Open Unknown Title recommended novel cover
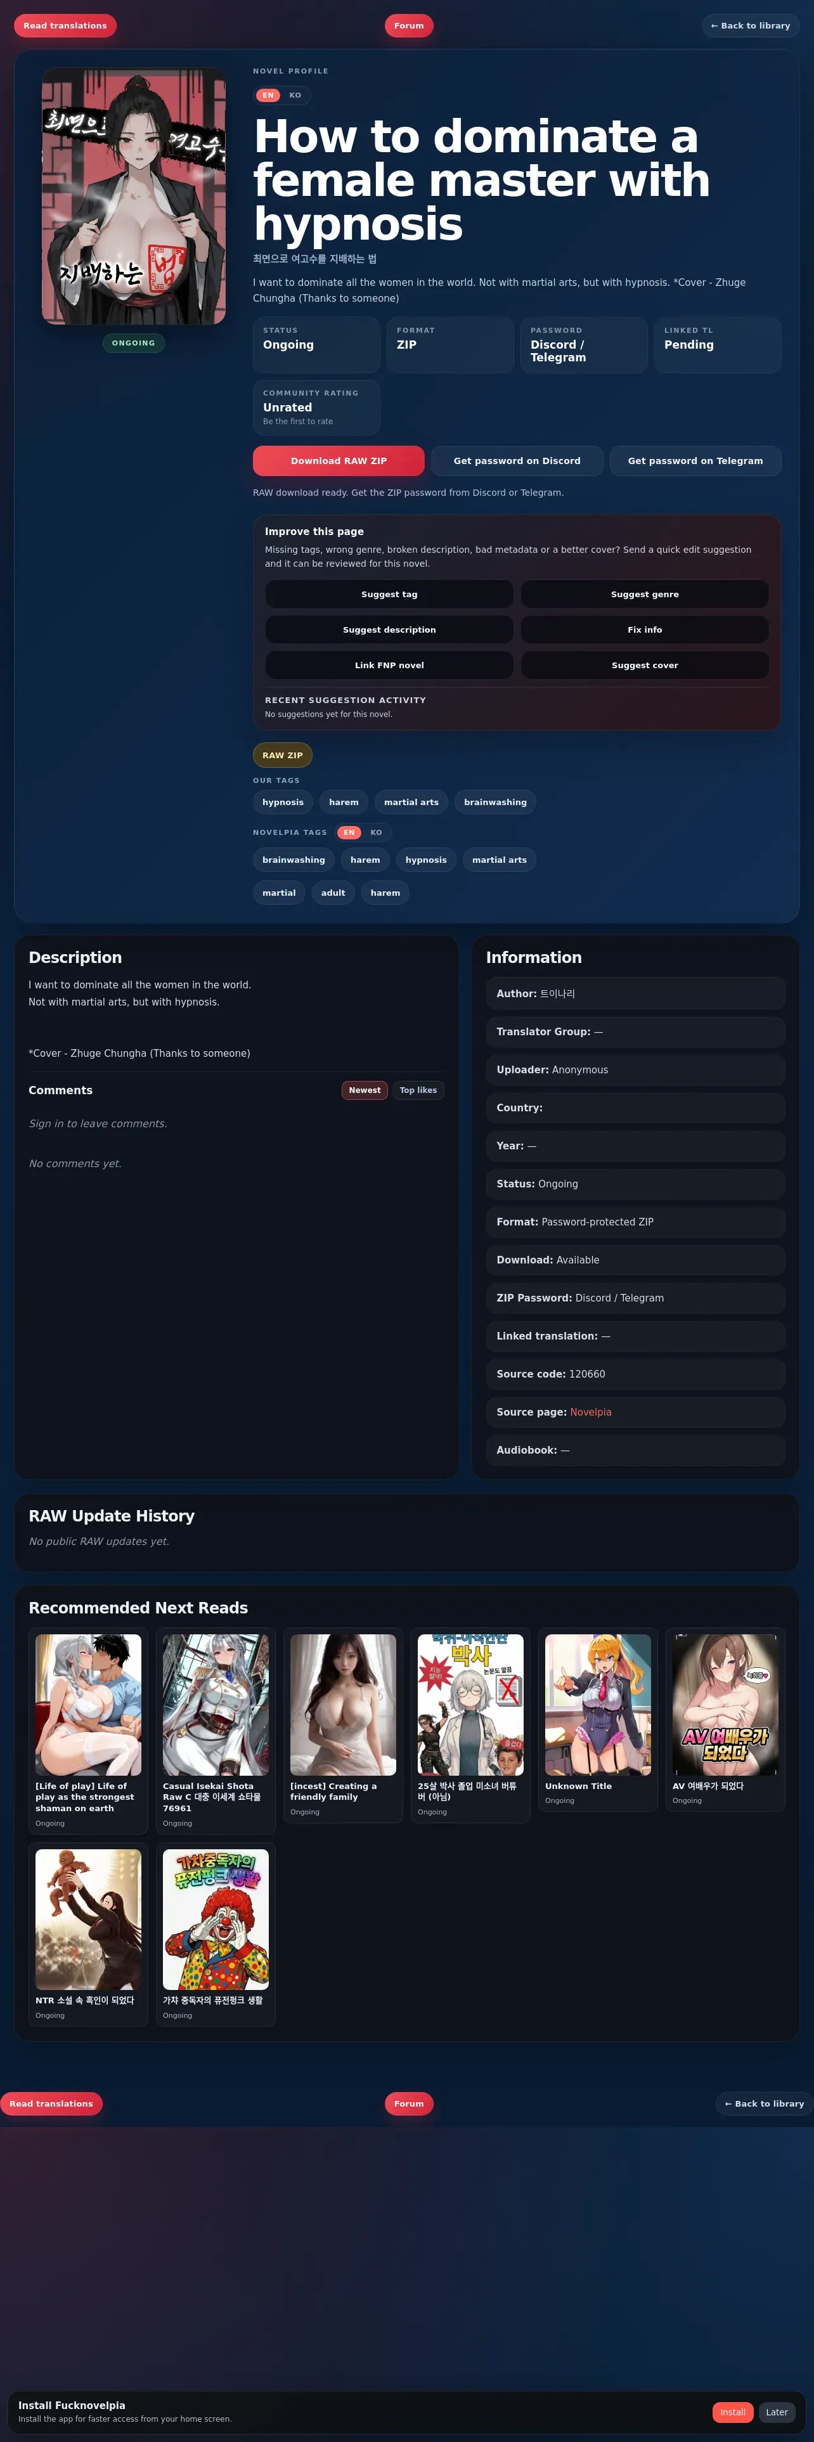The width and height of the screenshot is (814, 2442). (x=598, y=1705)
